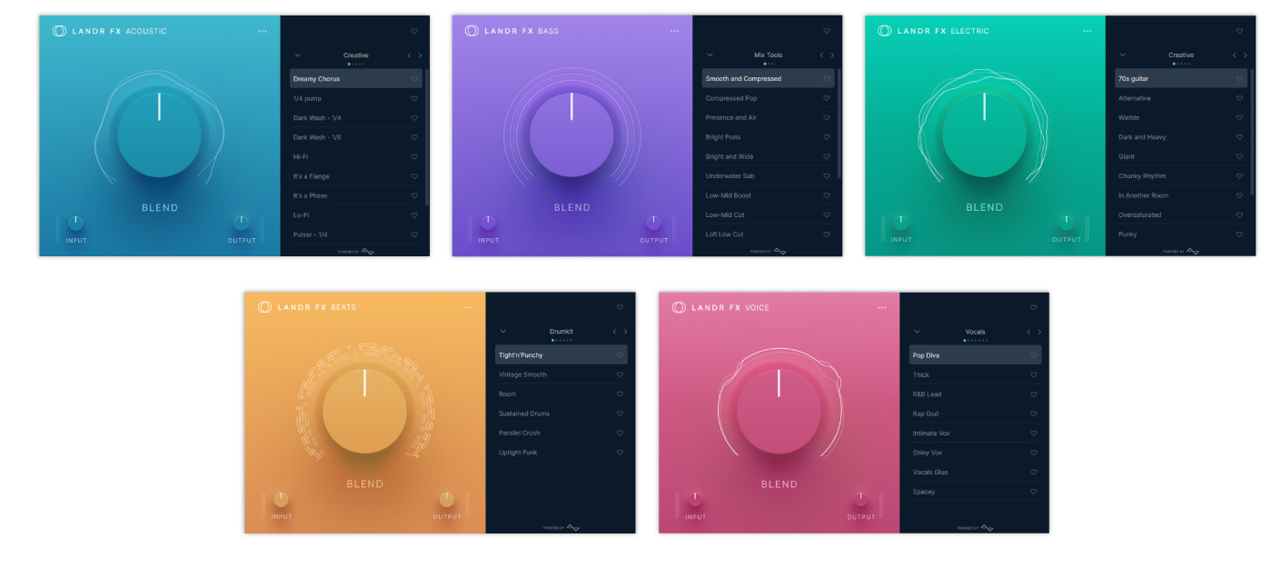
Task: Favorite the Chunky Rhythm preset
Action: 1239,176
